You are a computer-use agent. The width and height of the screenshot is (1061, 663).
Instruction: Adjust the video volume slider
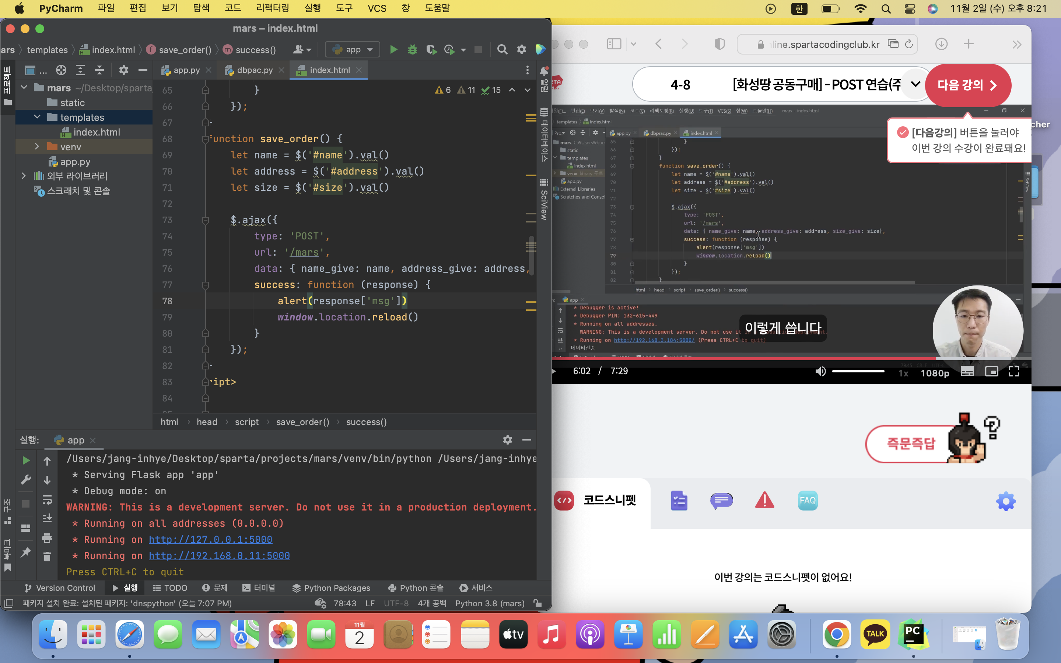858,371
